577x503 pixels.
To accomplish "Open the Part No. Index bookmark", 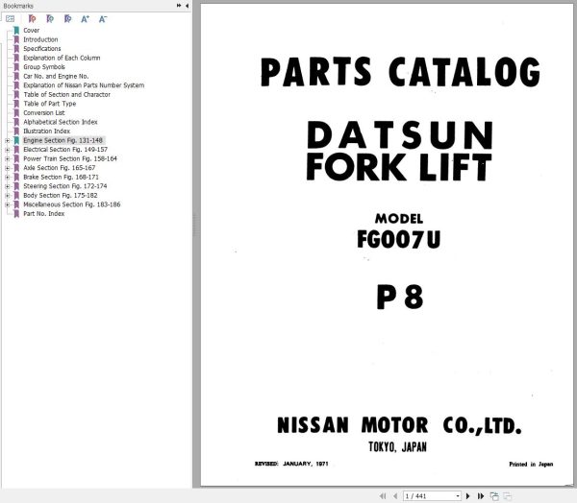I will 44,214.
